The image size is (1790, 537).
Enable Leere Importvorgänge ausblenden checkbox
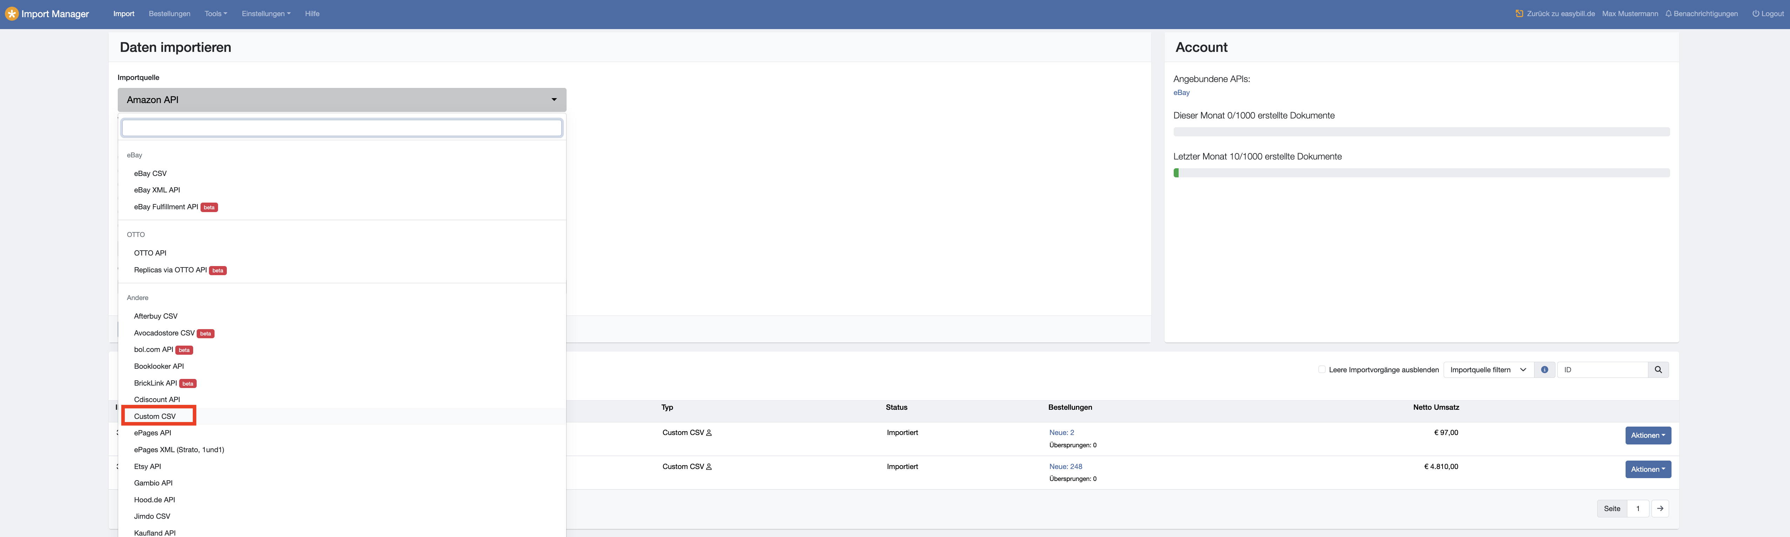click(1322, 369)
